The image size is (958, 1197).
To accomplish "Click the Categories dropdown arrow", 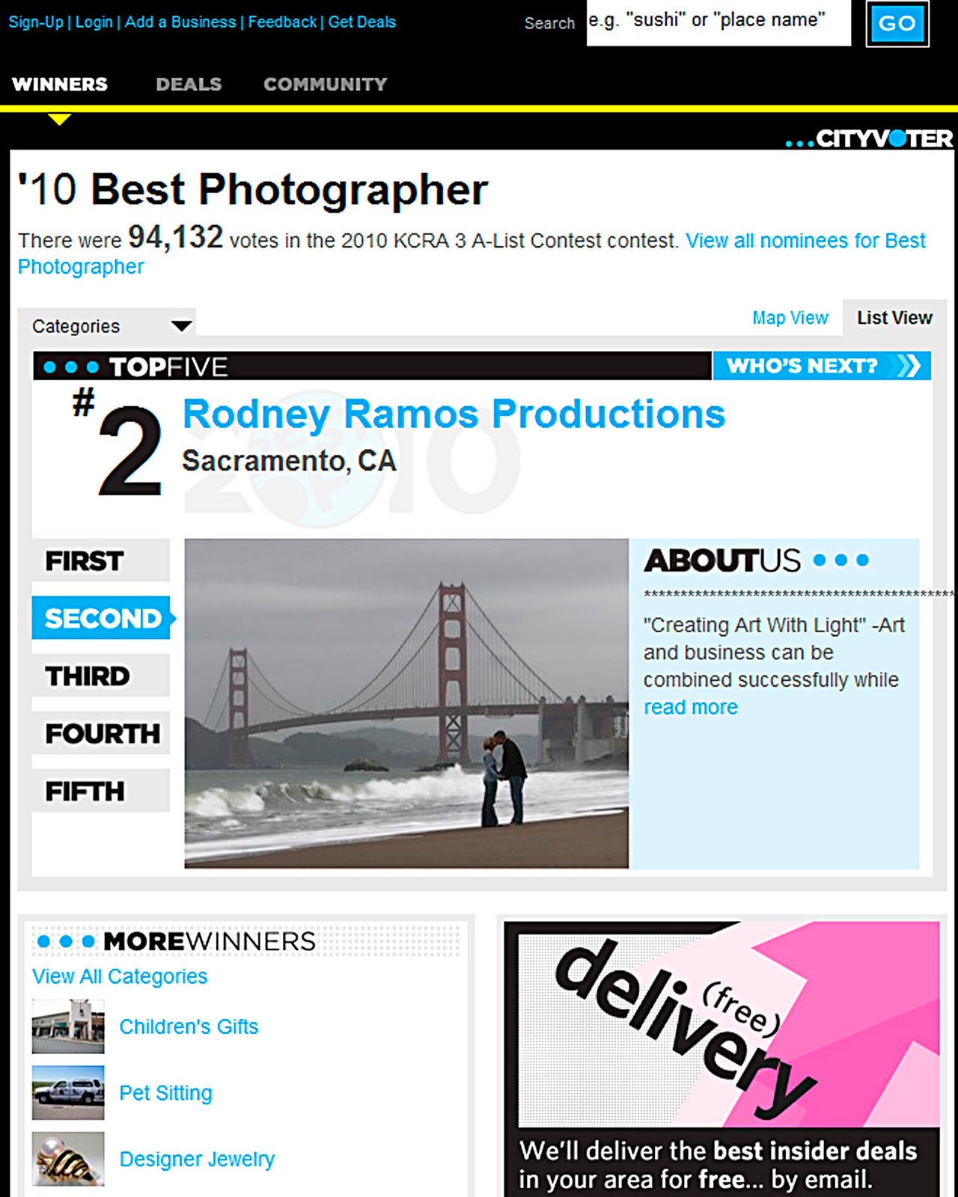I will 181,326.
